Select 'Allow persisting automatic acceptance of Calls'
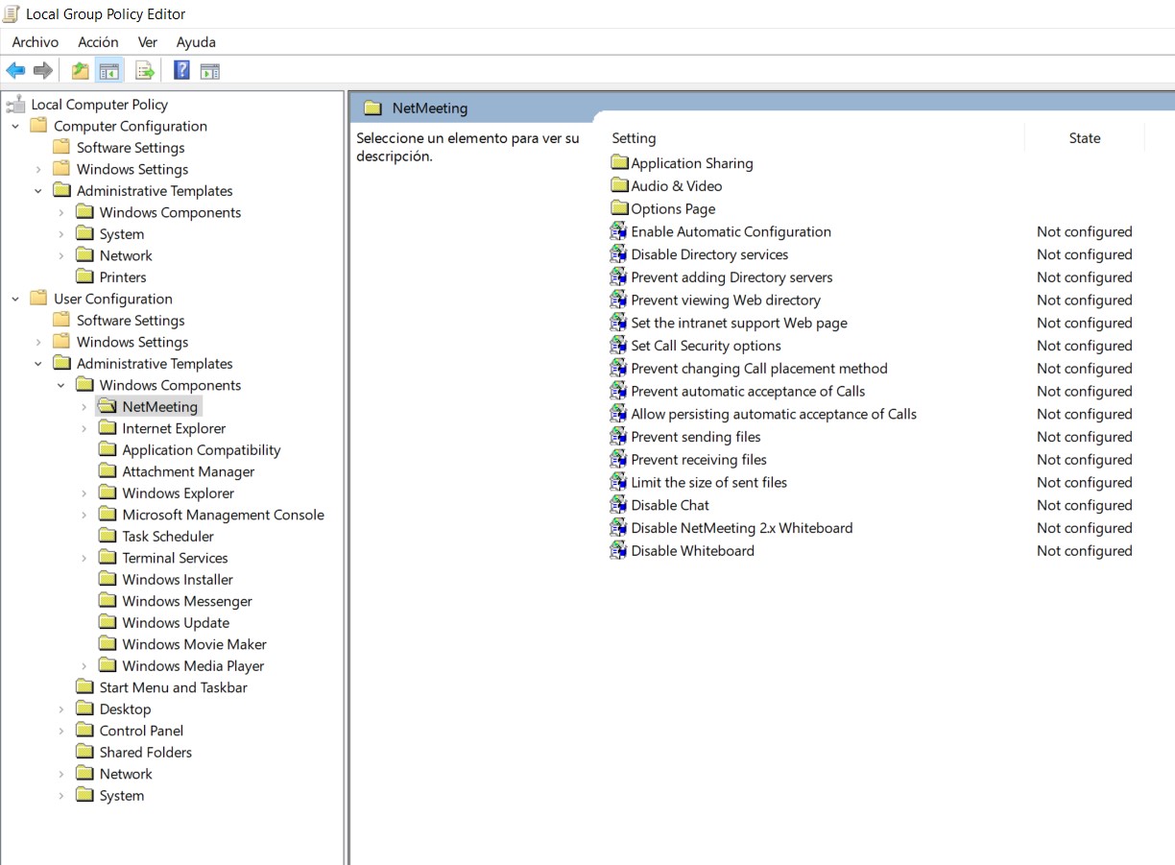Screen dimensions: 1175x865 click(774, 415)
